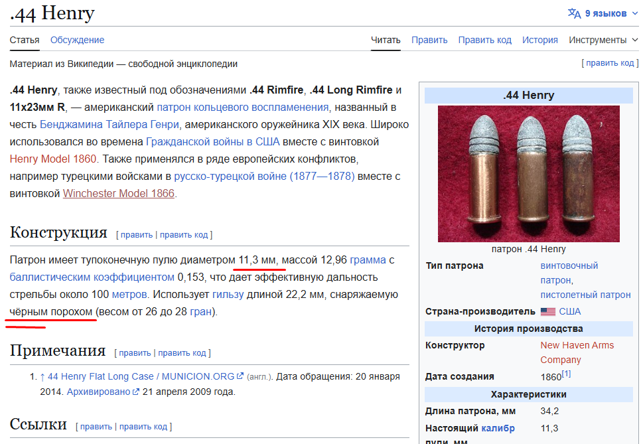Open the Править код tab
This screenshot has width=643, height=444.
tap(484, 40)
